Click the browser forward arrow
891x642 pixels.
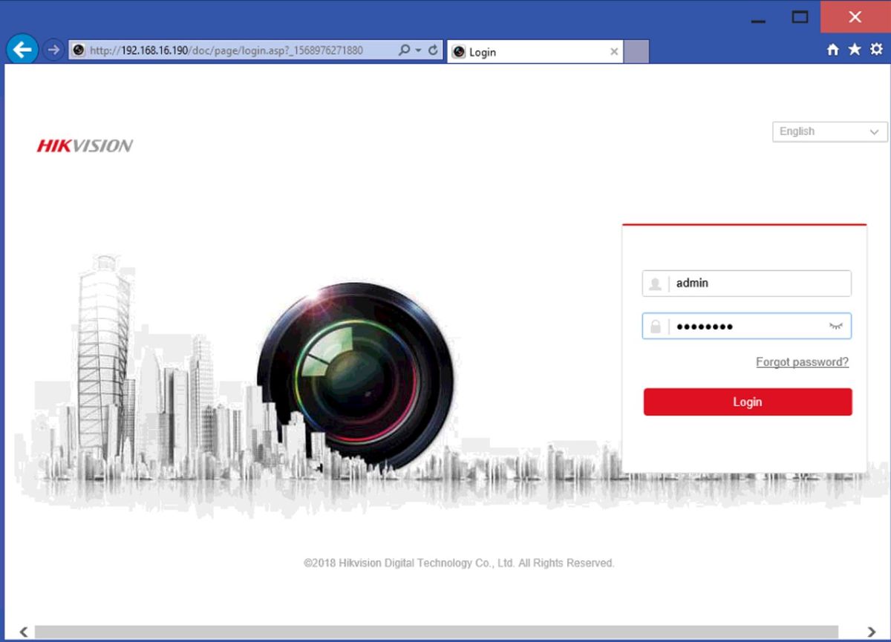(x=53, y=50)
